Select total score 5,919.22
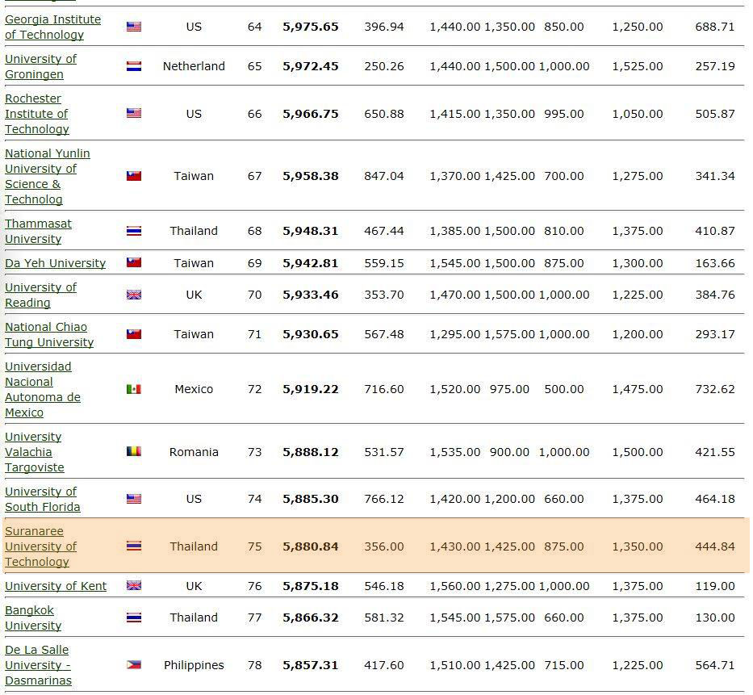 click(311, 389)
